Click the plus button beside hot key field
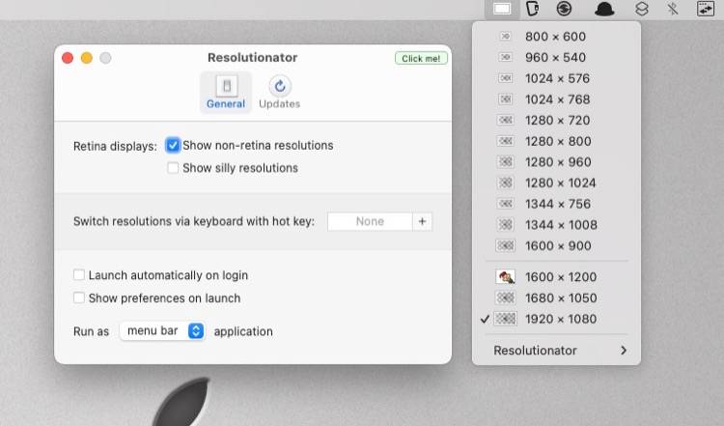Viewport: 724px width, 426px height. point(422,221)
